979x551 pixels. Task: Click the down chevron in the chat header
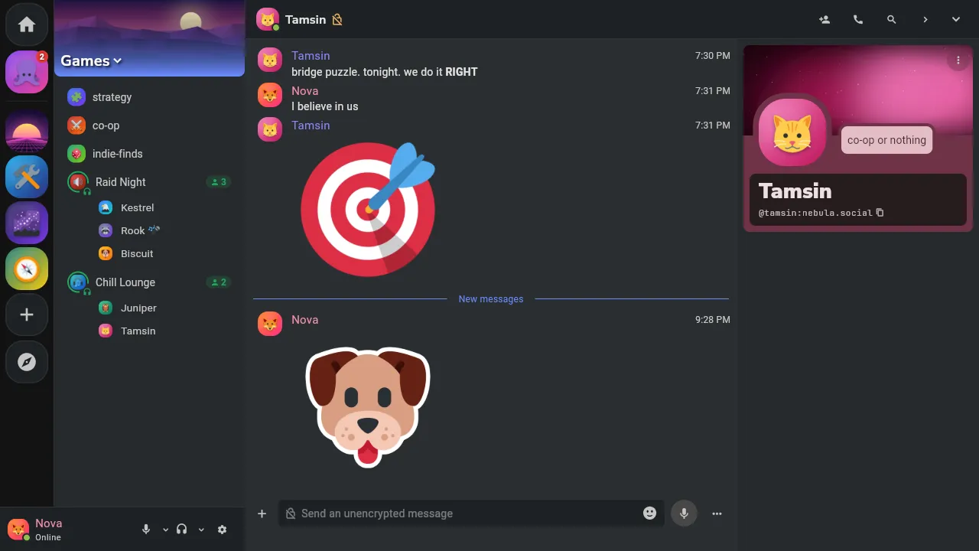[956, 20]
